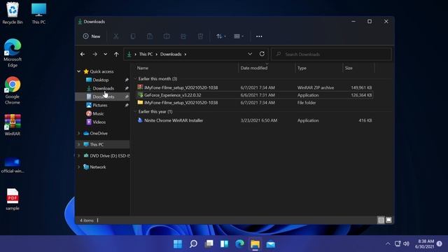Select the GeForce_Experience_v3.22.0.32 application
Viewport: 448px width, 252px height.
pyautogui.click(x=255, y=95)
